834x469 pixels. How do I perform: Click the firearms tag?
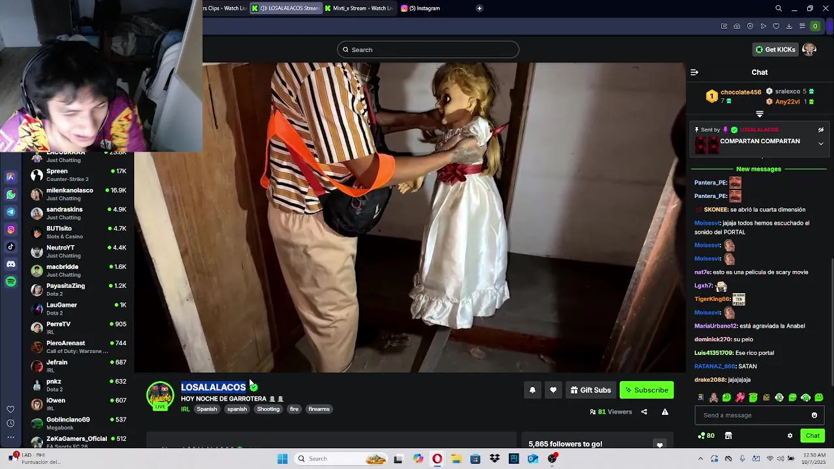point(319,409)
